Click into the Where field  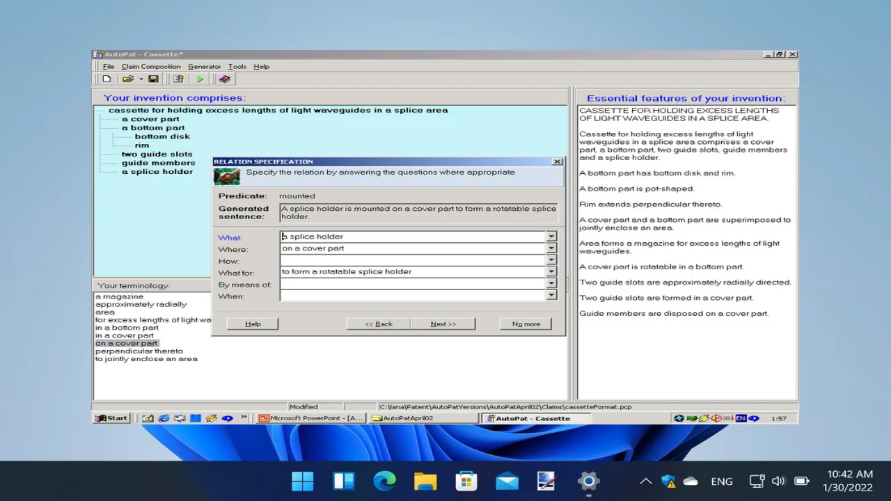413,248
